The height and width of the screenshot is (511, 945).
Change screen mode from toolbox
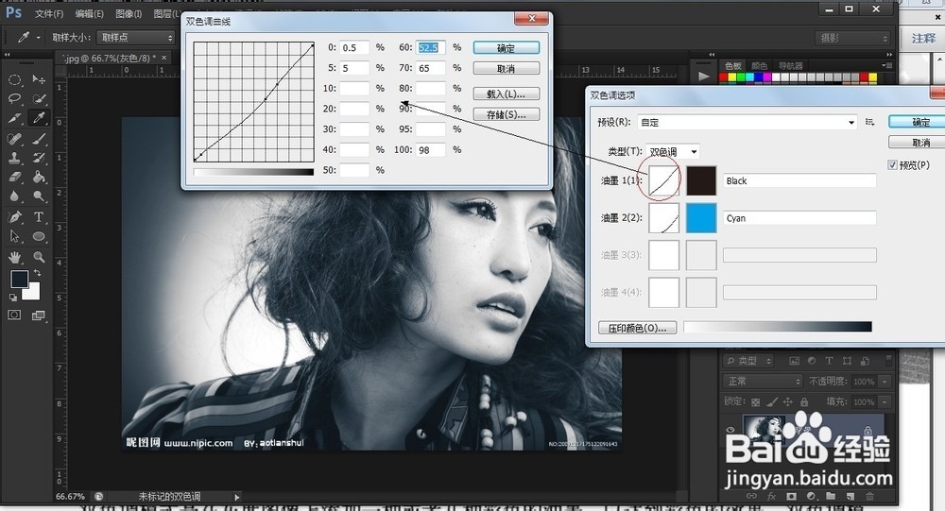click(x=39, y=315)
